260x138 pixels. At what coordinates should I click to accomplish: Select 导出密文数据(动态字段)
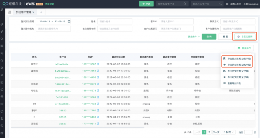pyautogui.click(x=237, y=59)
